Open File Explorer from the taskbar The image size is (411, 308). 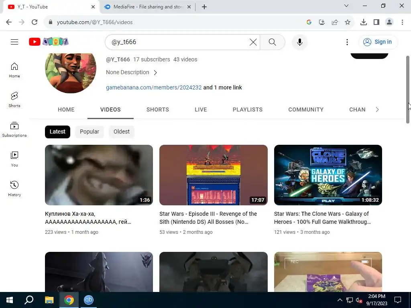point(49,300)
